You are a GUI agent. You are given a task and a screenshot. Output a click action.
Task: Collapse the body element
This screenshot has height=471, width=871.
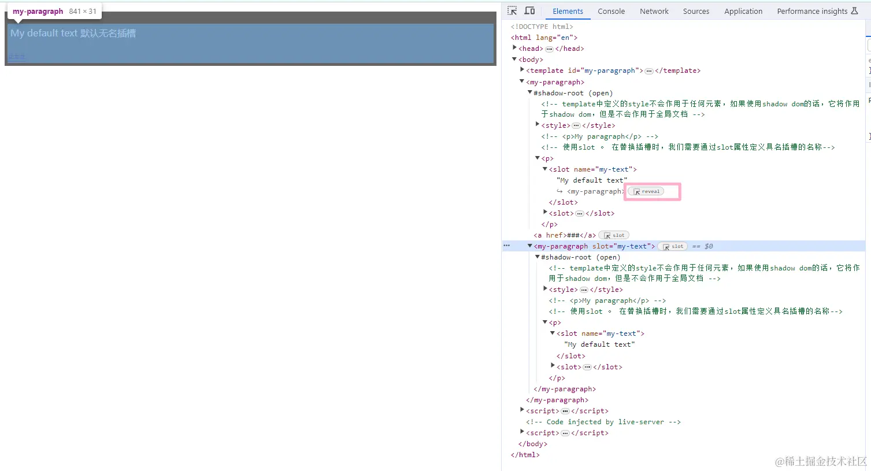(514, 59)
